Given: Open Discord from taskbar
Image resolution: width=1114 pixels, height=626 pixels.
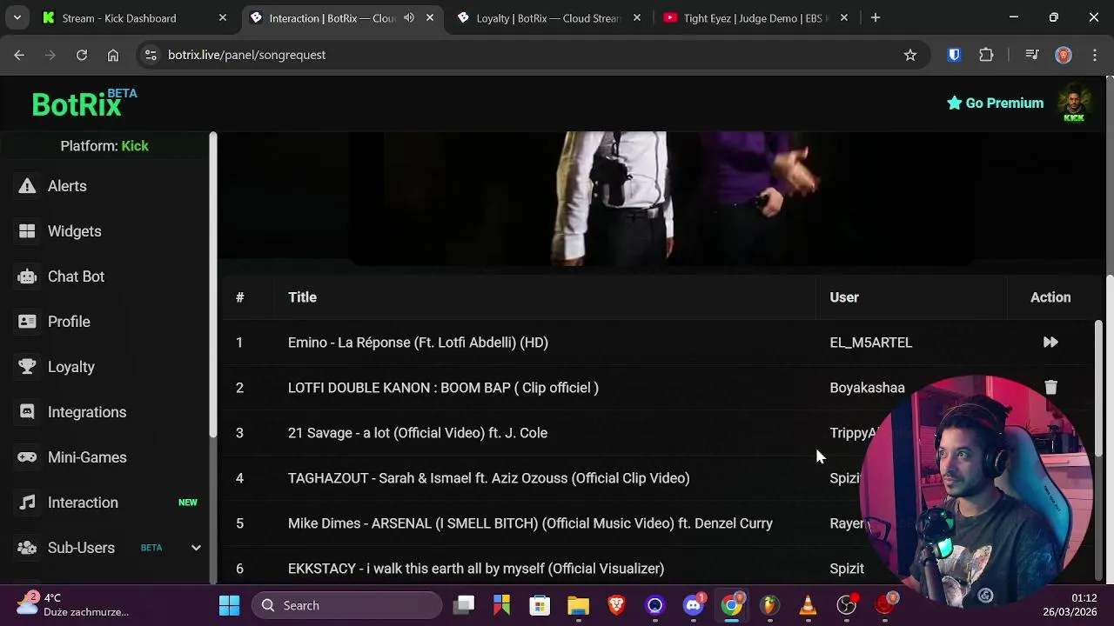Looking at the screenshot, I should [x=694, y=605].
